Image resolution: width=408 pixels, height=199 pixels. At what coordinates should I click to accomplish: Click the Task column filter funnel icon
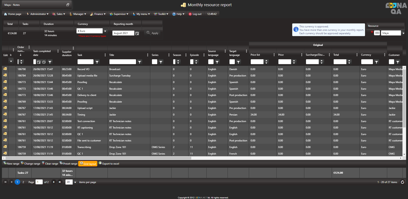pos(97,62)
